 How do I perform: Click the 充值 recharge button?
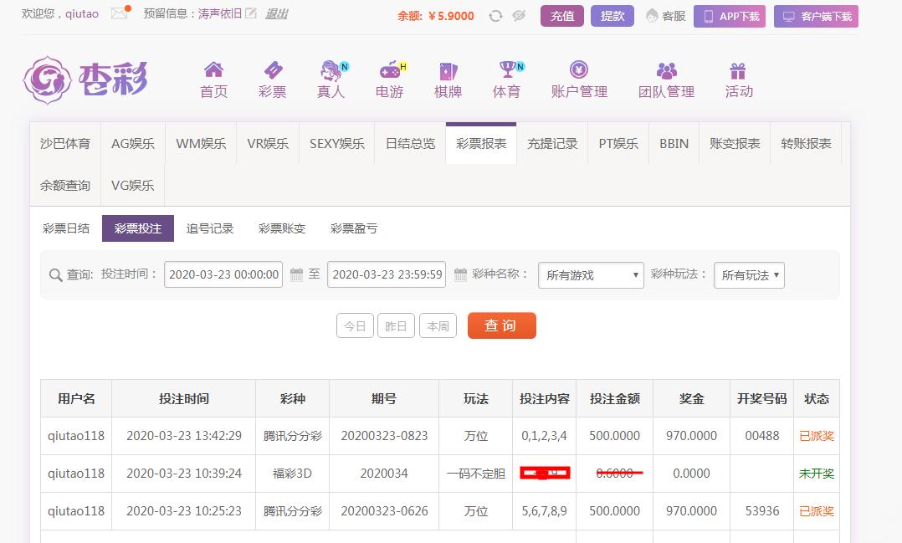562,16
